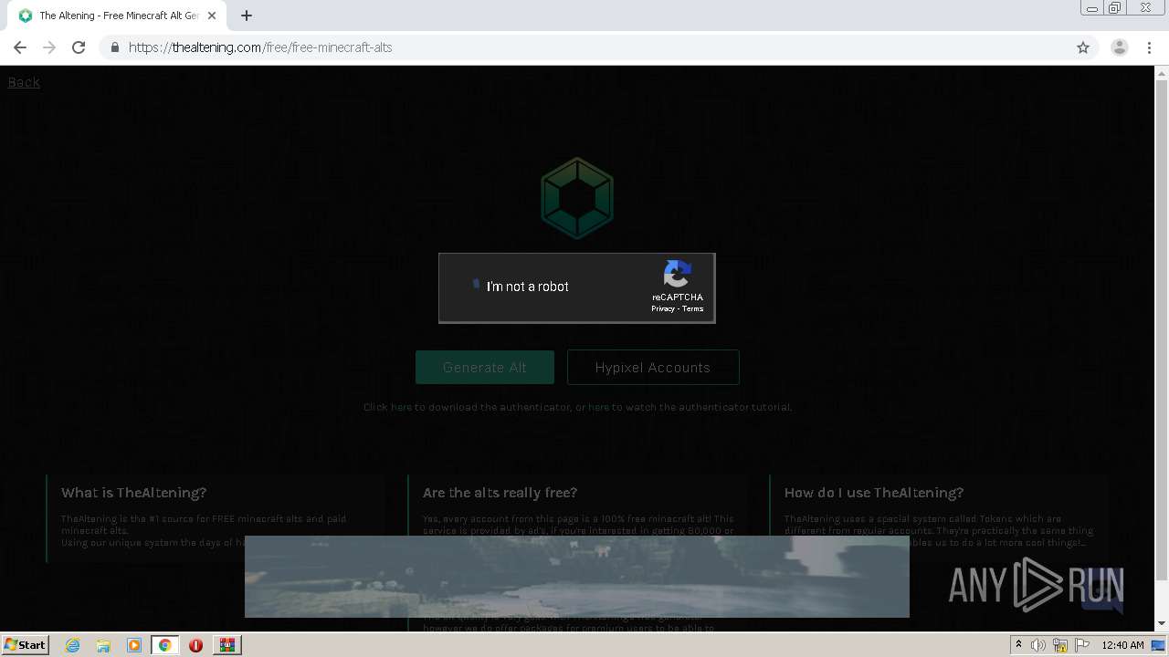This screenshot has height=657, width=1169.
Task: Reload the page with the refresh icon
Action: (79, 47)
